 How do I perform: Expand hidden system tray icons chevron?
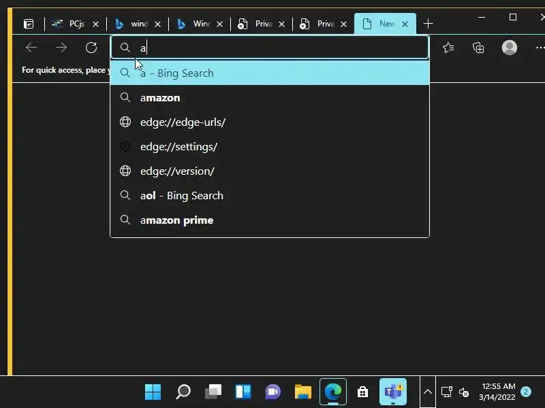pos(428,392)
